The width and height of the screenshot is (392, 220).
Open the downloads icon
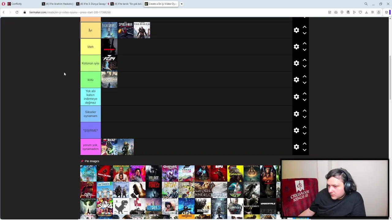tap(367, 12)
